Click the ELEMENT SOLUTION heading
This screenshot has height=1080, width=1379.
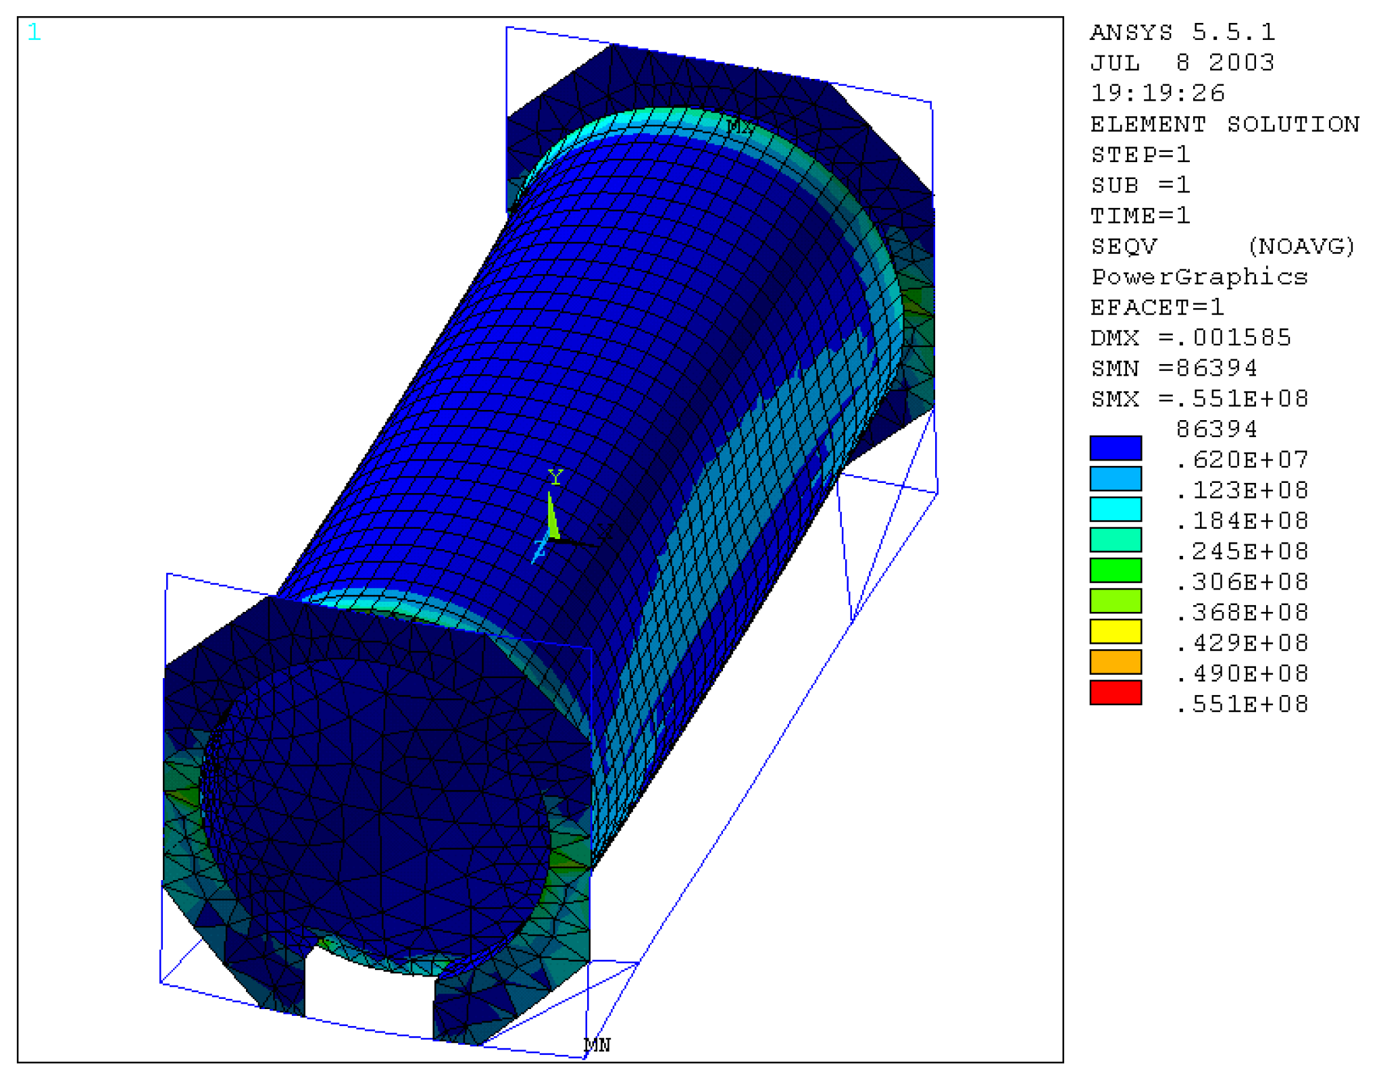coord(1224,124)
